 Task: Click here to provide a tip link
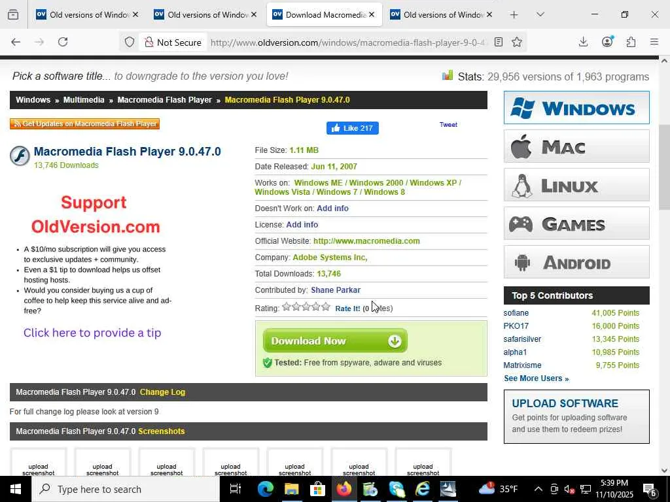click(92, 333)
